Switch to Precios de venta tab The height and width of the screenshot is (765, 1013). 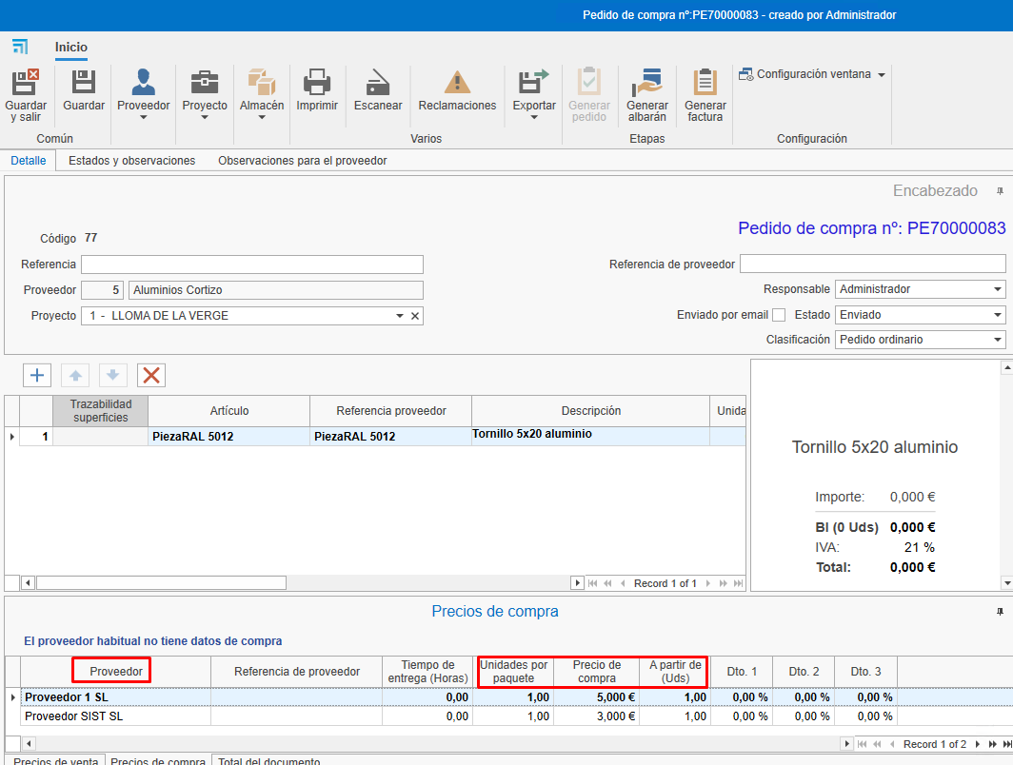(x=56, y=760)
